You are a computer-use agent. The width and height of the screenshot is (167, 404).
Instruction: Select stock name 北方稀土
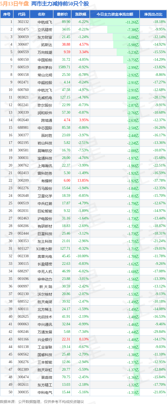tap(45, 309)
